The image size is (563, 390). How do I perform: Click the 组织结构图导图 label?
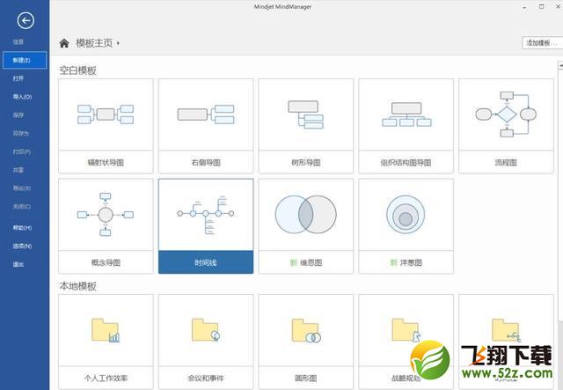click(406, 163)
